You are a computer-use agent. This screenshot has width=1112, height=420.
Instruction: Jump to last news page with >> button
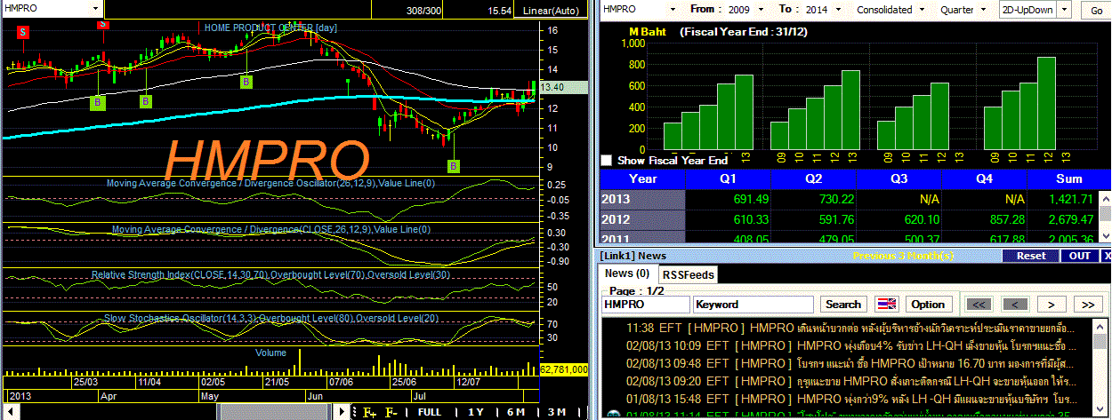(x=1087, y=305)
